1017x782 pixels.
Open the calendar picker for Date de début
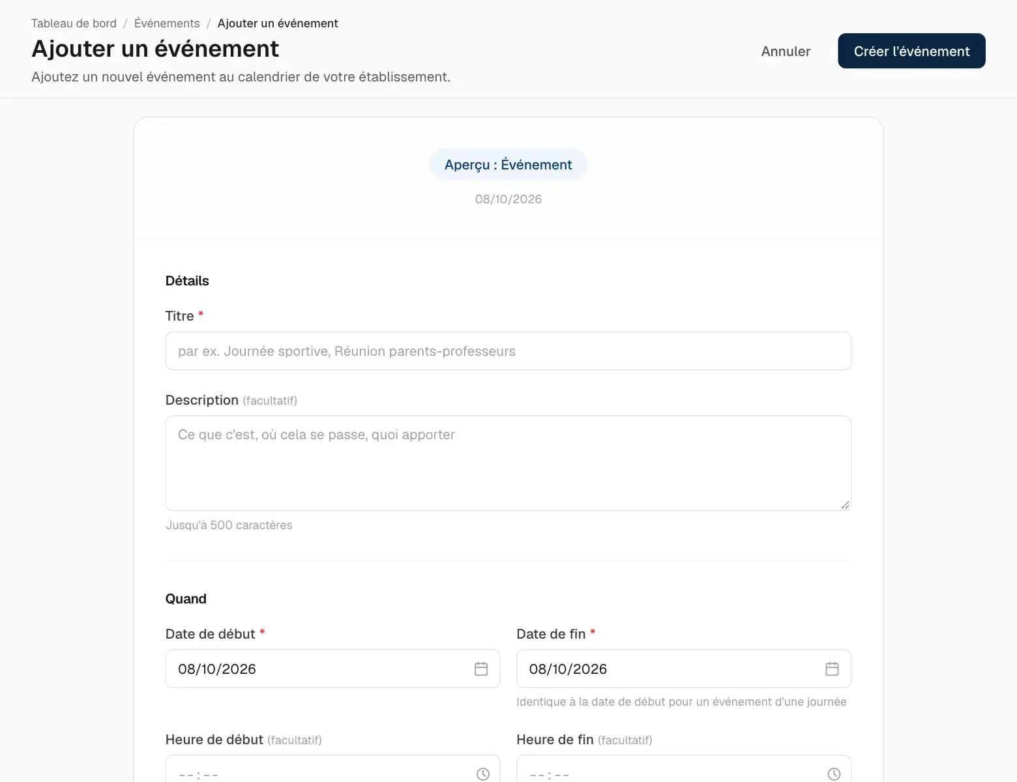click(x=481, y=669)
